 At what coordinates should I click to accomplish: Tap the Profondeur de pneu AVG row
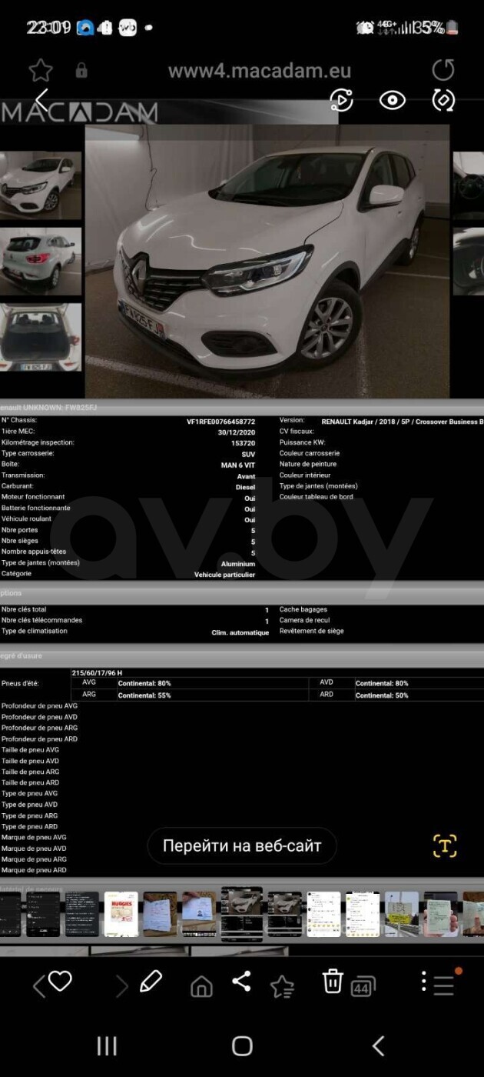[x=39, y=705]
